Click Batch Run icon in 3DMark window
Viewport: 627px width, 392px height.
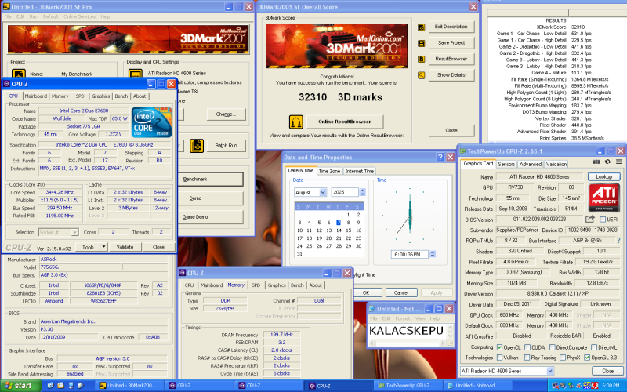point(197,146)
